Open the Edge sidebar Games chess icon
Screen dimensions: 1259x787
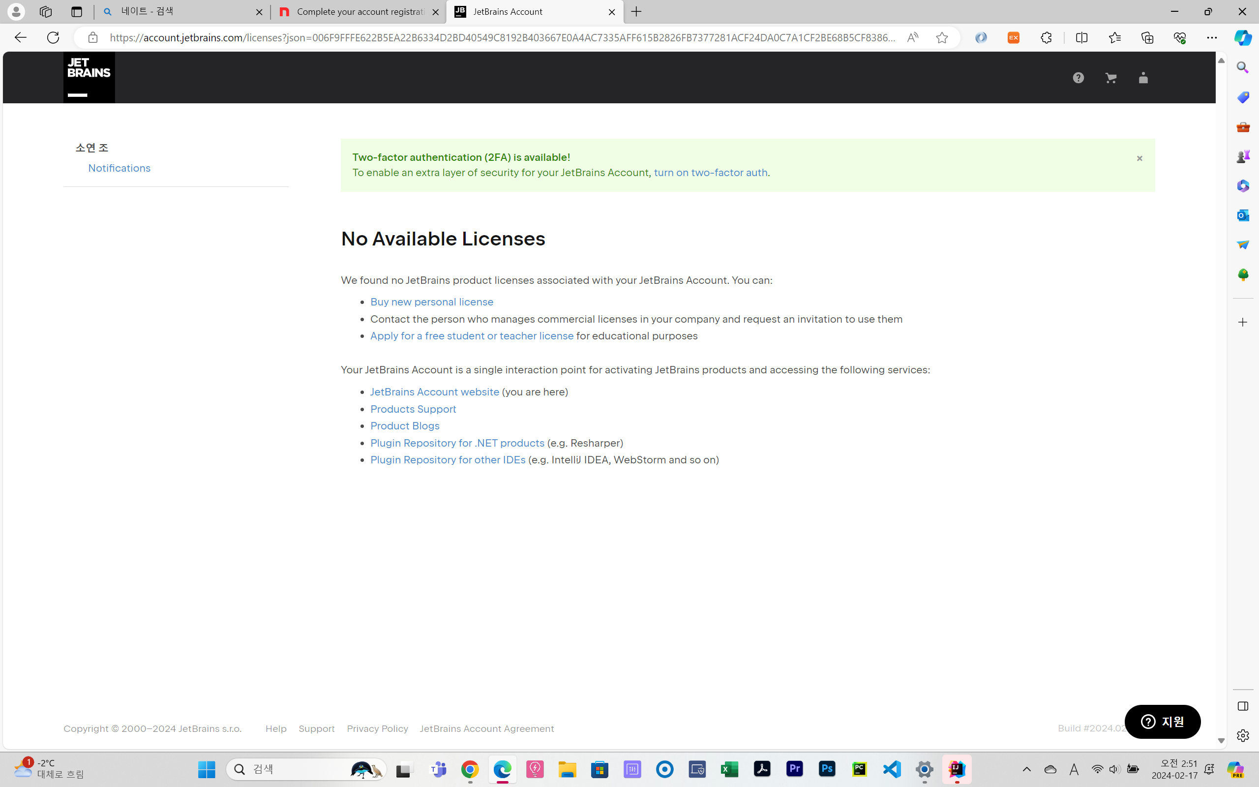[1243, 156]
